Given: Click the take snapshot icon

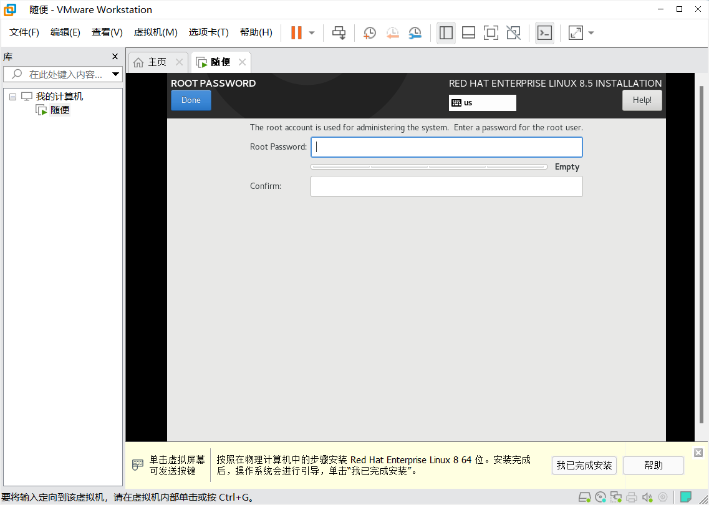Looking at the screenshot, I should pyautogui.click(x=369, y=32).
